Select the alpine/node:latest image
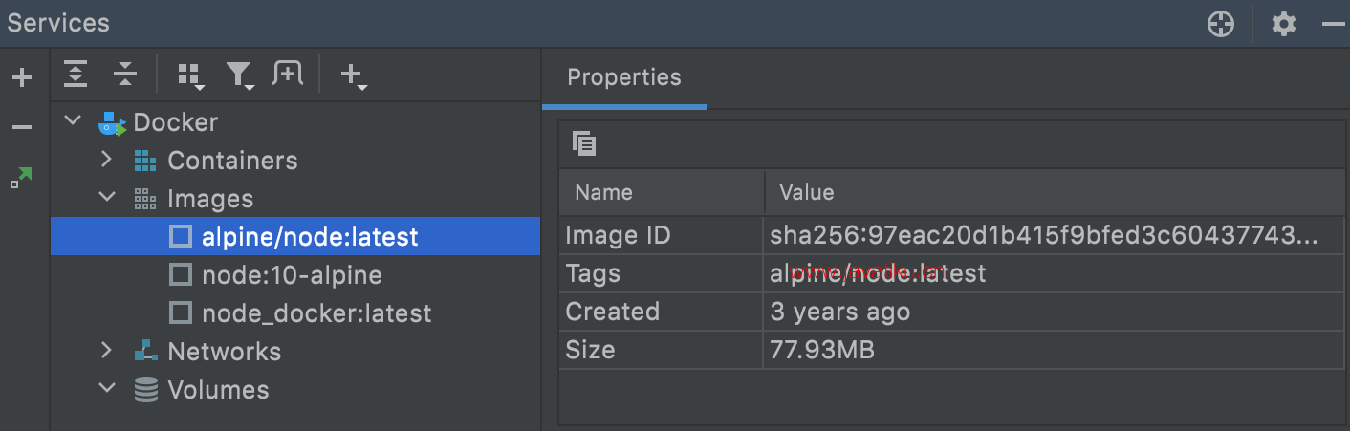1350x431 pixels. pos(310,237)
